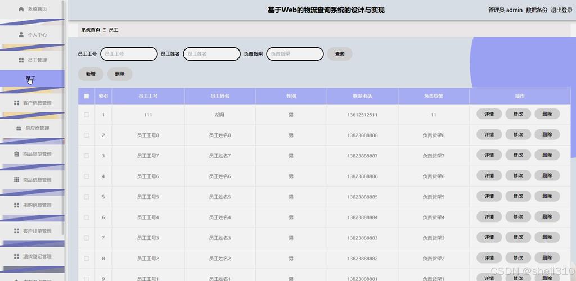The width and height of the screenshot is (576, 281).
Task: Select the 员工 submenu item
Action: coord(32,79)
